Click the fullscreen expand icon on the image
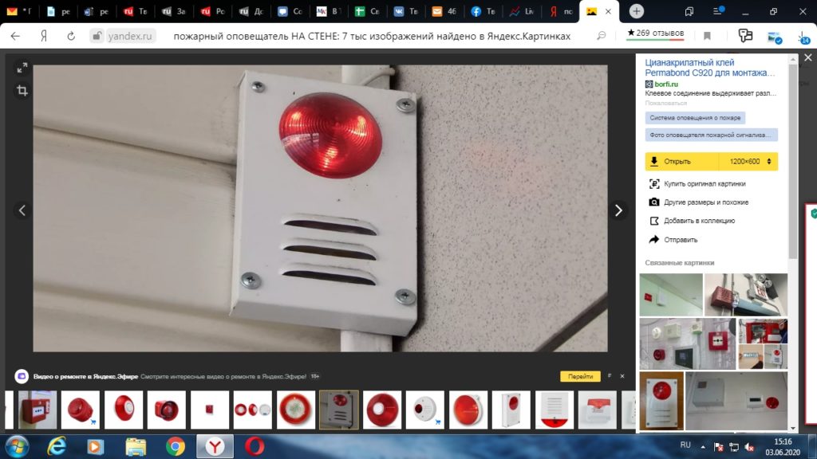This screenshot has height=459, width=817. 22,69
